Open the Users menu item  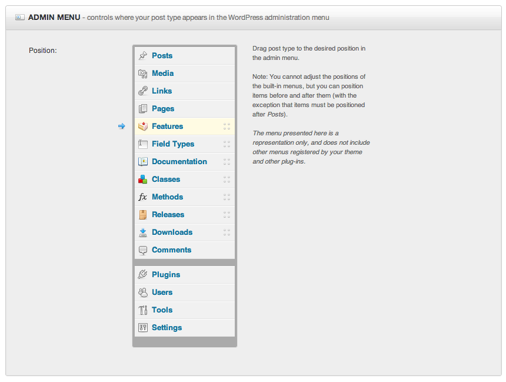point(185,292)
